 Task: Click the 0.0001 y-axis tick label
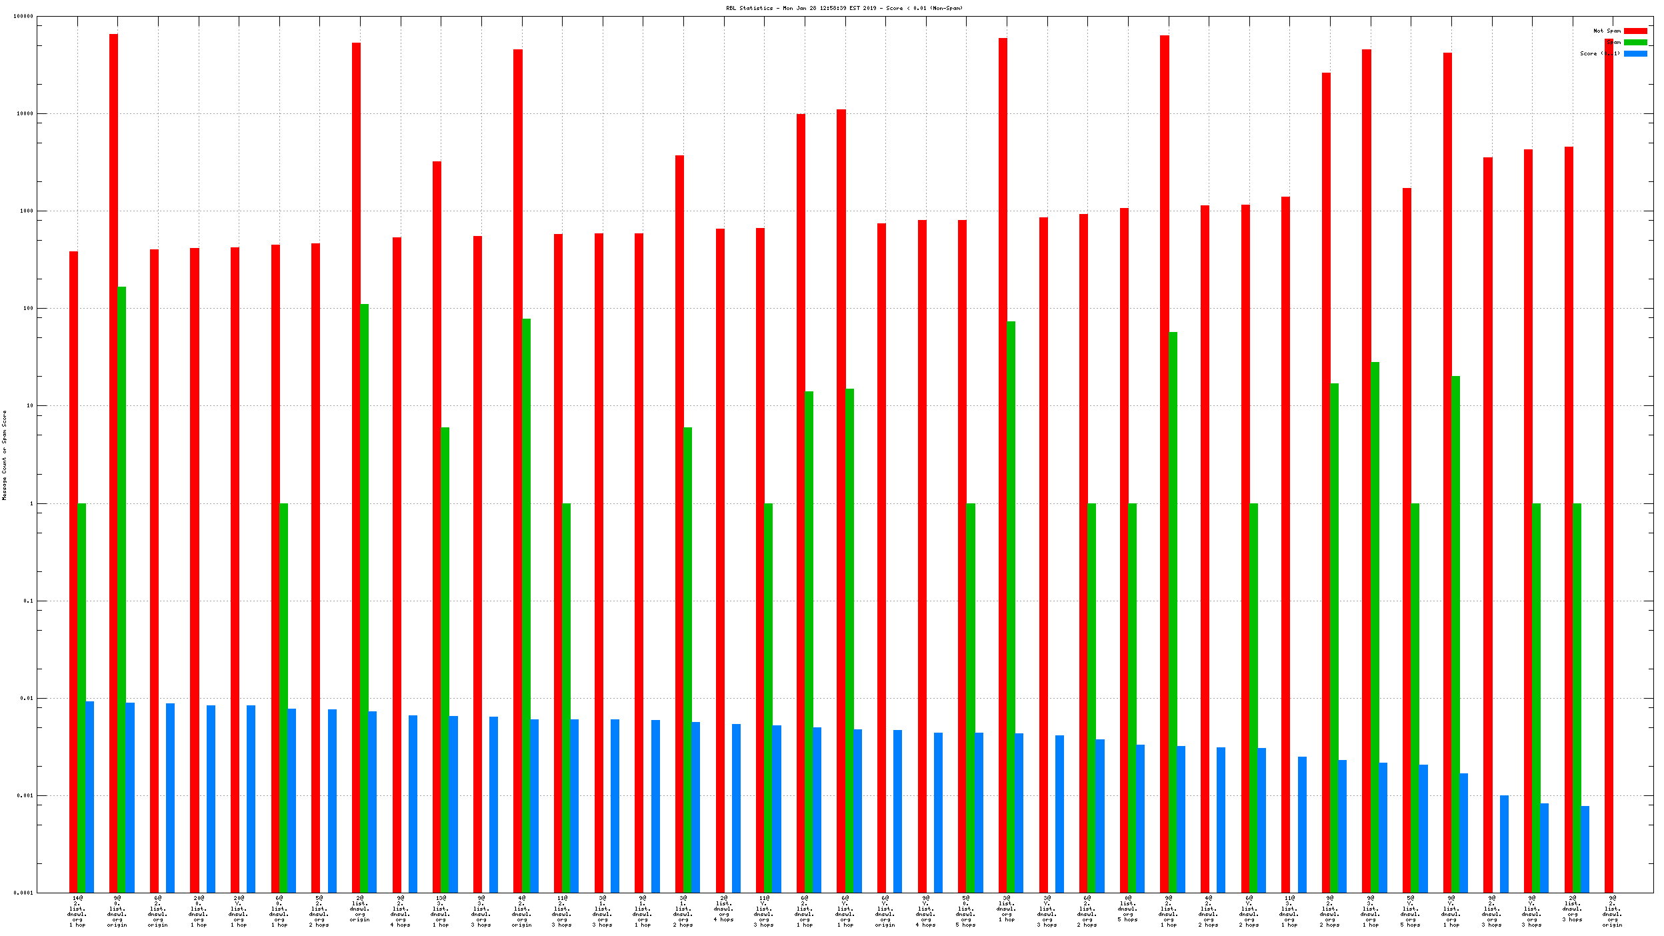click(23, 893)
